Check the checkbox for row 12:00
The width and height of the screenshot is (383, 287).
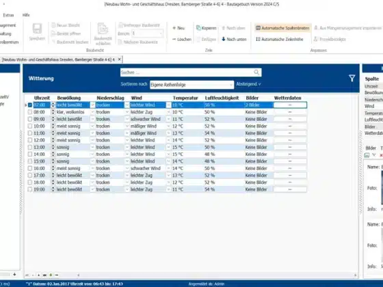click(x=30, y=140)
